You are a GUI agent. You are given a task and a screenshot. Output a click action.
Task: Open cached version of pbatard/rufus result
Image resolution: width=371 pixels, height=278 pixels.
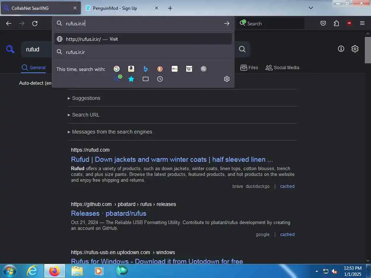pos(287,235)
